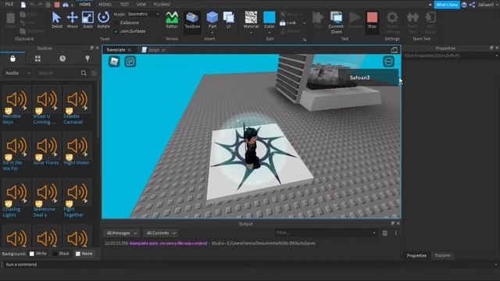Open Toolbox Recent clock tab

click(x=62, y=59)
